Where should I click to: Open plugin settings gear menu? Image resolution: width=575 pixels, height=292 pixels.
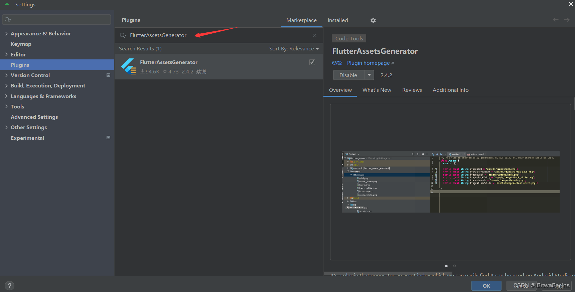click(x=373, y=20)
